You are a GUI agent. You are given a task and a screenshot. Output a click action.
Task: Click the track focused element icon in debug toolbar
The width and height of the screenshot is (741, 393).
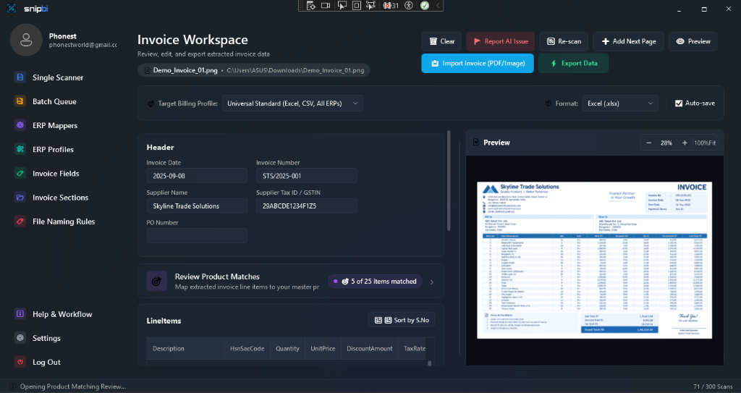click(x=371, y=6)
